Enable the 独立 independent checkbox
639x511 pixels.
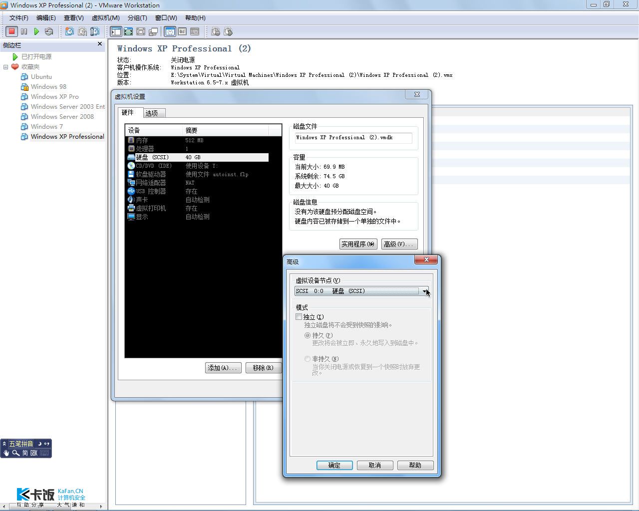(x=299, y=317)
